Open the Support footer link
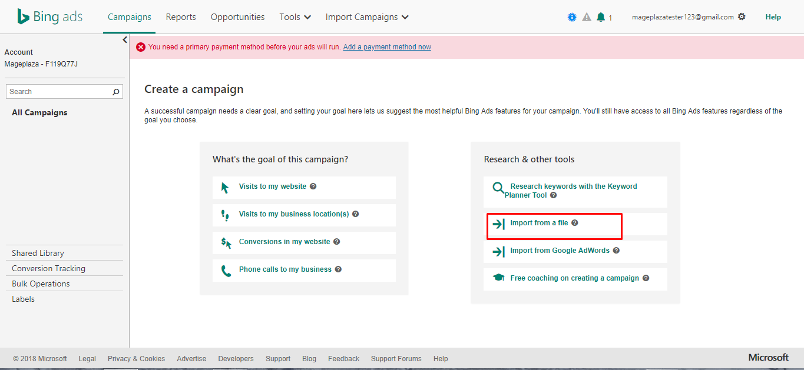This screenshot has height=370, width=804. coord(278,359)
